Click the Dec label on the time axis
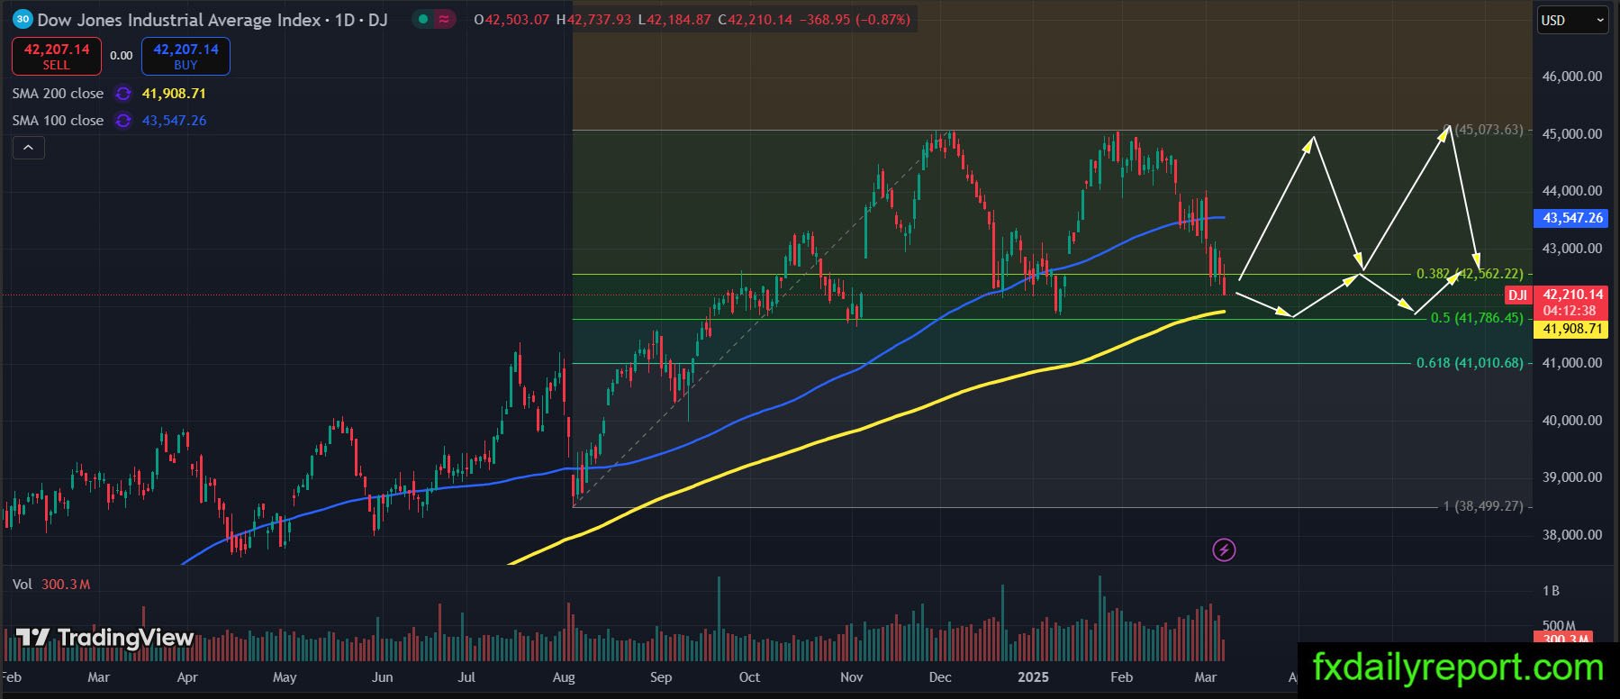Image resolution: width=1620 pixels, height=699 pixels. (940, 677)
